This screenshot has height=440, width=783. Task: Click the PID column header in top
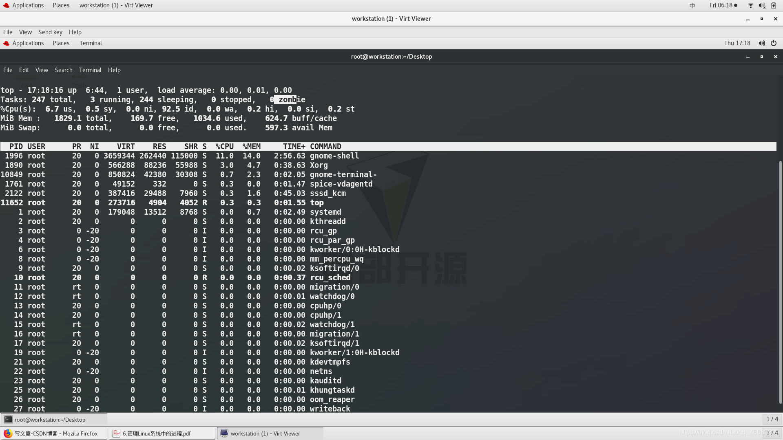pyautogui.click(x=16, y=147)
